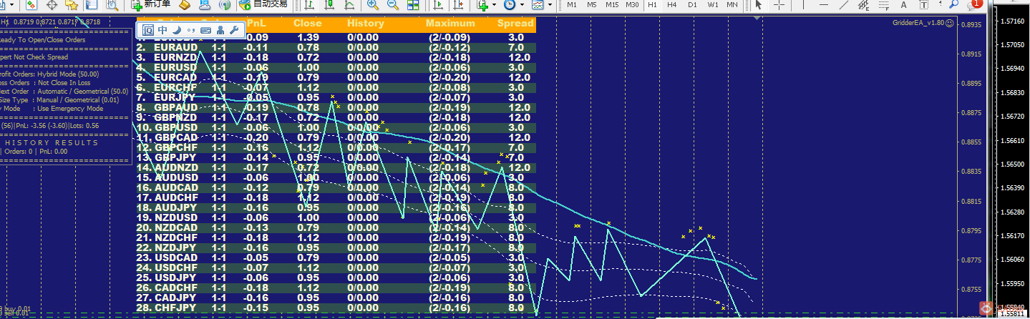This screenshot has height=319, width=1030.
Task: Open IME soft keyboard icon
Action: pyautogui.click(x=205, y=30)
